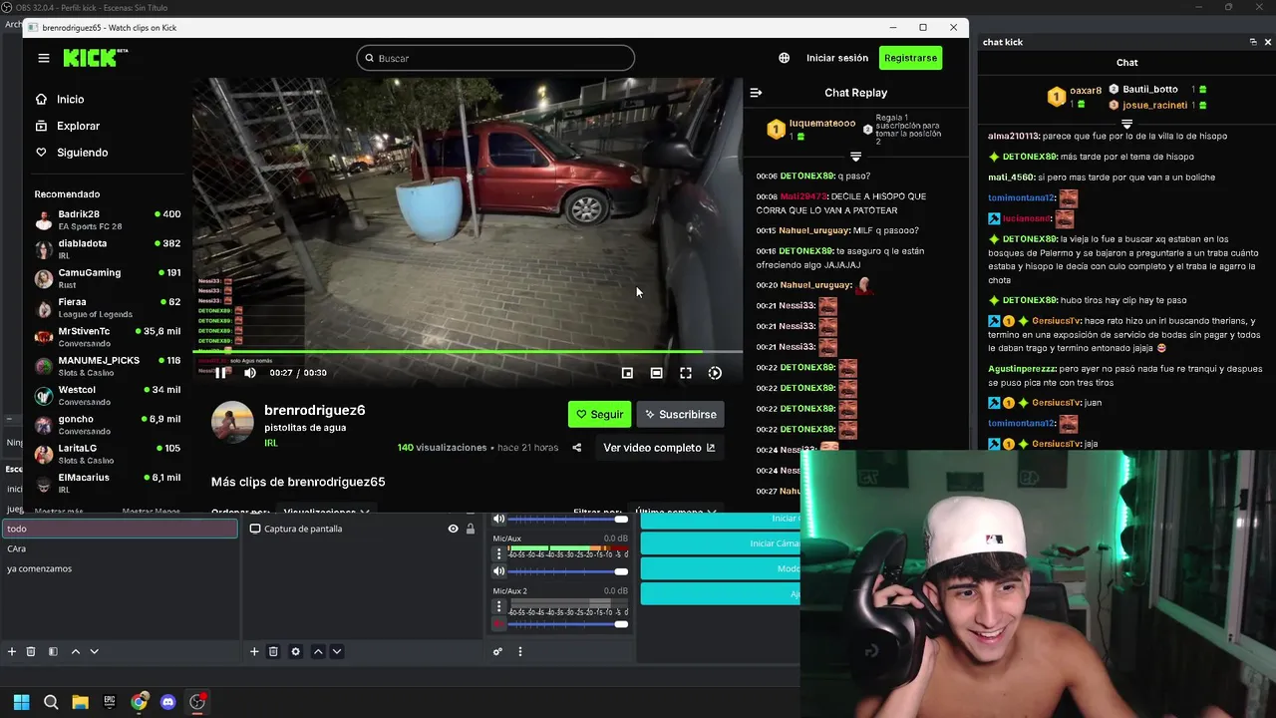Toggle mute on the topmost mixer channel
This screenshot has width=1276, height=718.
pos(499,519)
